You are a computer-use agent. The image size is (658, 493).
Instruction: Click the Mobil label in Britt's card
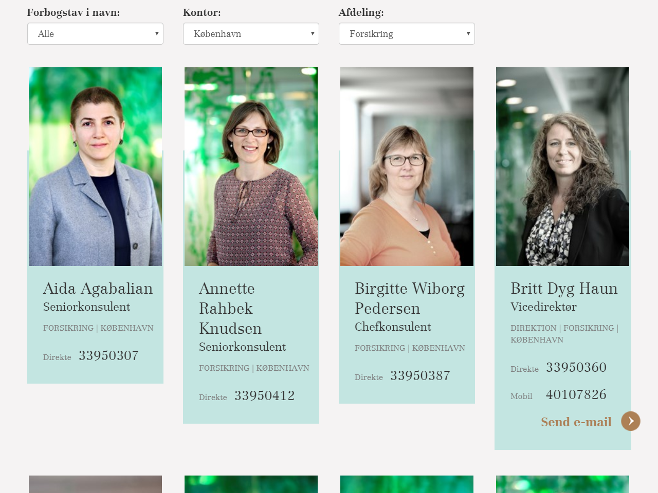click(x=521, y=396)
